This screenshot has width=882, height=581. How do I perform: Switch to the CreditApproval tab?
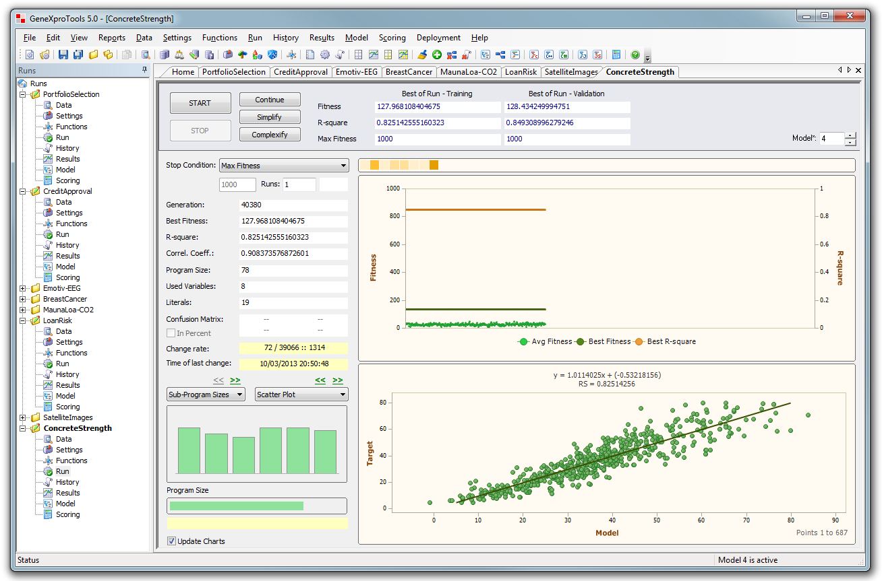[301, 72]
